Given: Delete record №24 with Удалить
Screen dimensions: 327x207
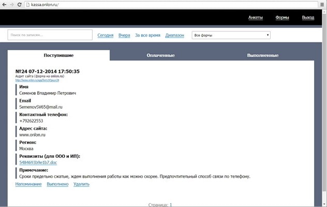Looking at the screenshot, I should click(x=81, y=184).
